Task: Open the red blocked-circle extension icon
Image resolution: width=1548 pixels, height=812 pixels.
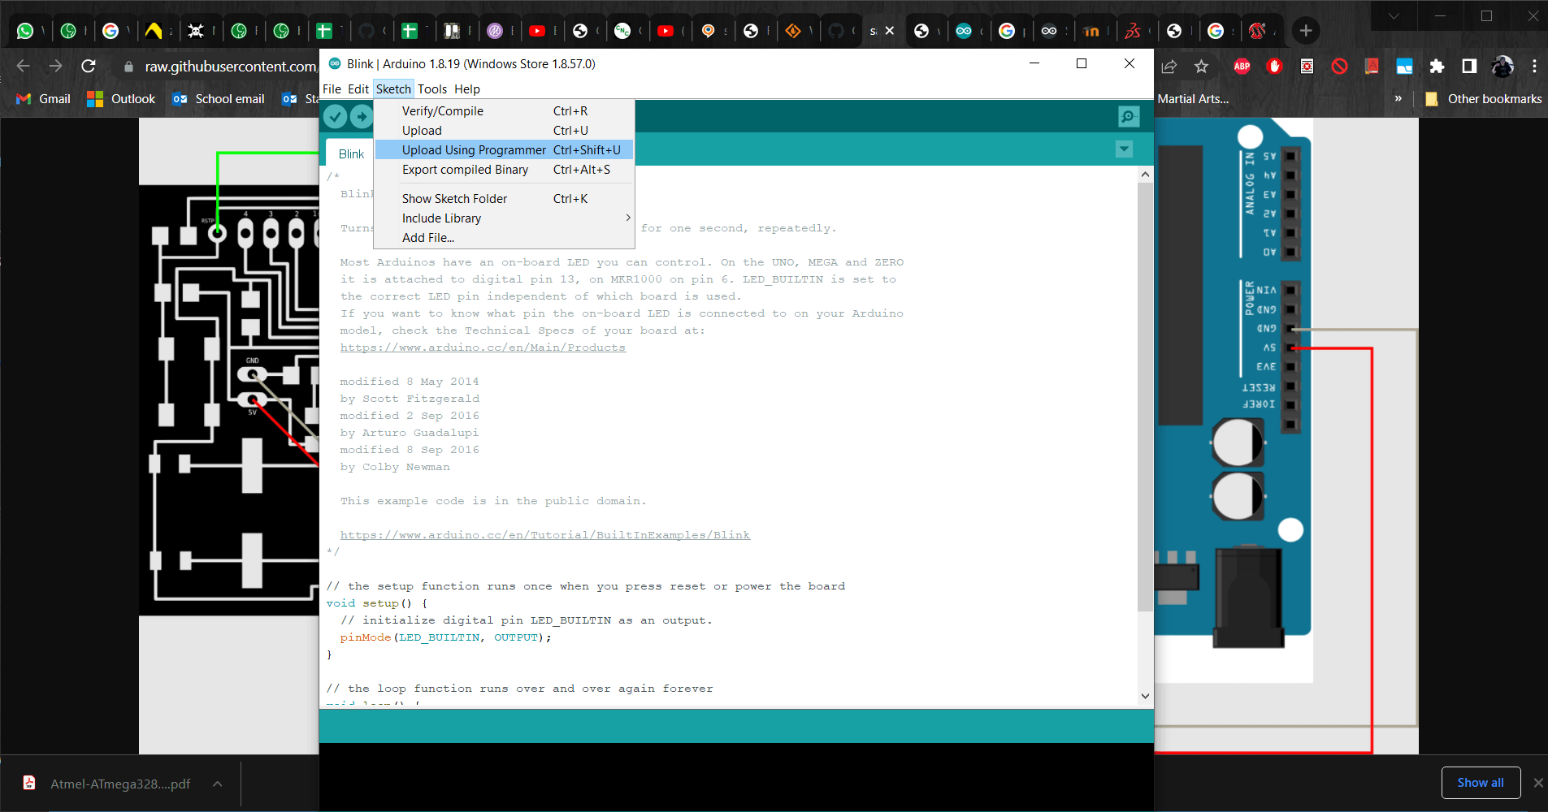Action: pyautogui.click(x=1339, y=67)
